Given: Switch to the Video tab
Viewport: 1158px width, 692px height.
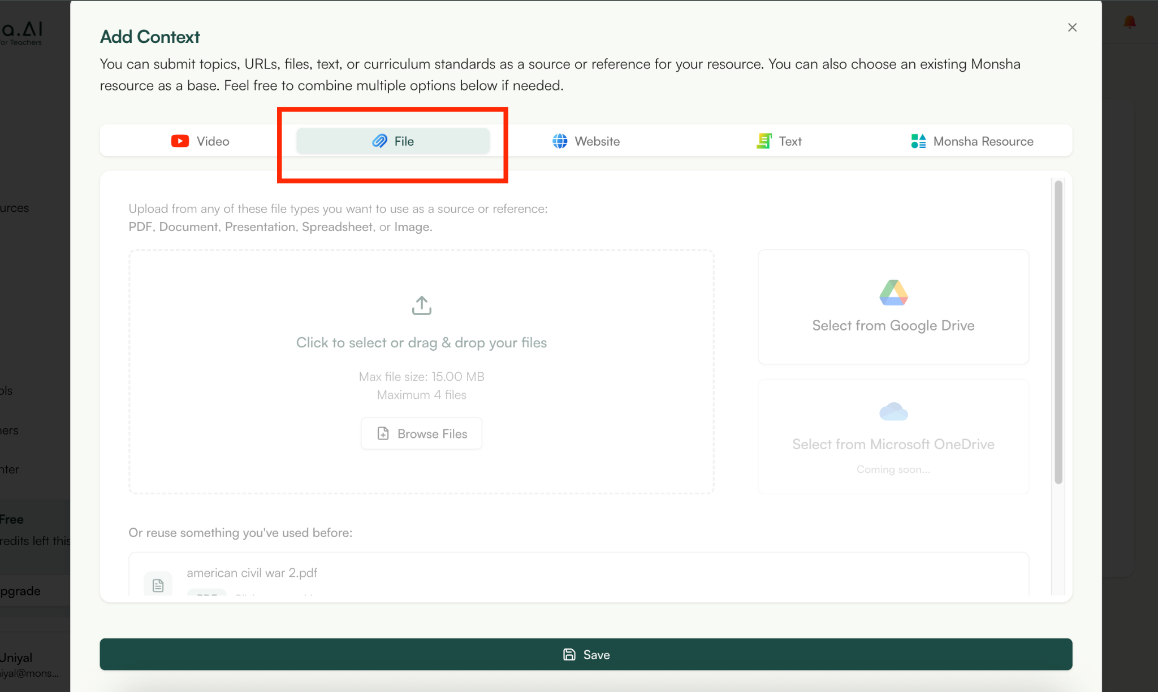Looking at the screenshot, I should coord(200,141).
